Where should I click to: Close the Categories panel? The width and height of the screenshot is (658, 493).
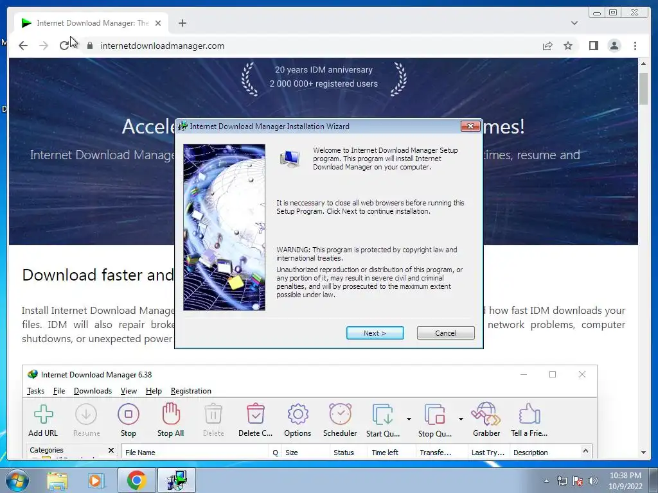click(x=111, y=450)
